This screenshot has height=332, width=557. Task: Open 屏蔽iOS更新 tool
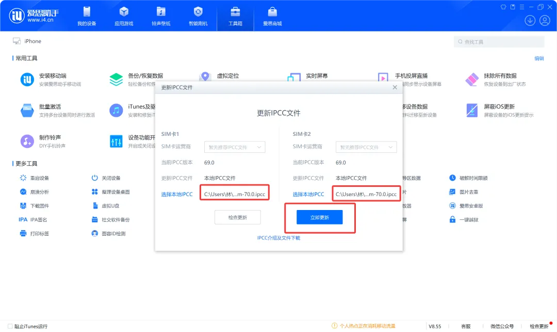tap(499, 110)
